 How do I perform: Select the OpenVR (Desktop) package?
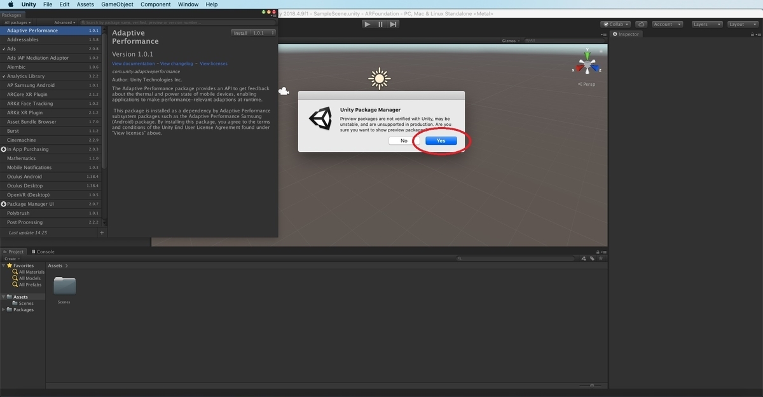click(51, 195)
